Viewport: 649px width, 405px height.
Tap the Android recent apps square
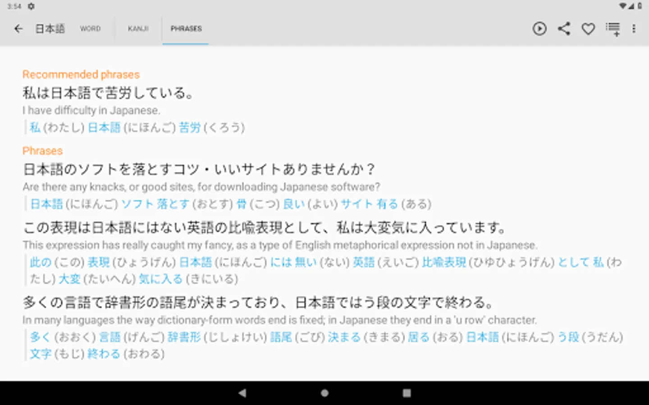407,393
